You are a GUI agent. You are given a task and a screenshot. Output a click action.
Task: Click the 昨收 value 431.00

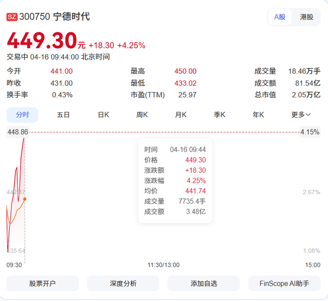tap(62, 83)
